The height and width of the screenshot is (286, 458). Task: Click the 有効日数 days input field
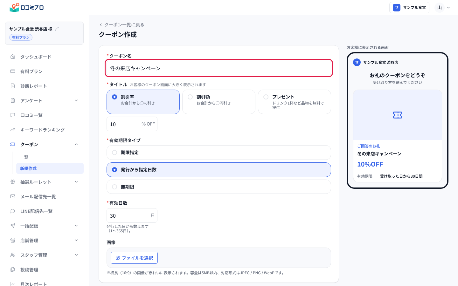coord(132,215)
